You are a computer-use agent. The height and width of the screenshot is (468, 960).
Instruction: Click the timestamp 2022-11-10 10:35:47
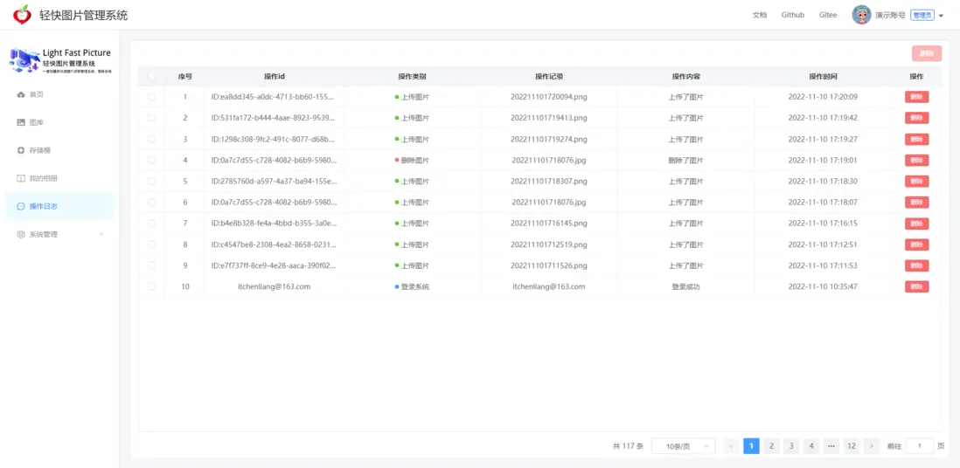point(823,286)
